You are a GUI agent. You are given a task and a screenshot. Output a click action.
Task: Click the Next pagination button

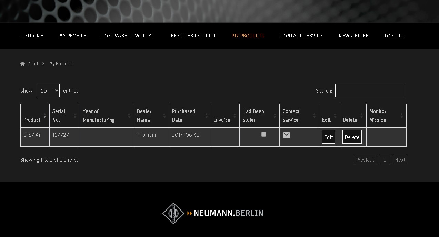(x=400, y=160)
